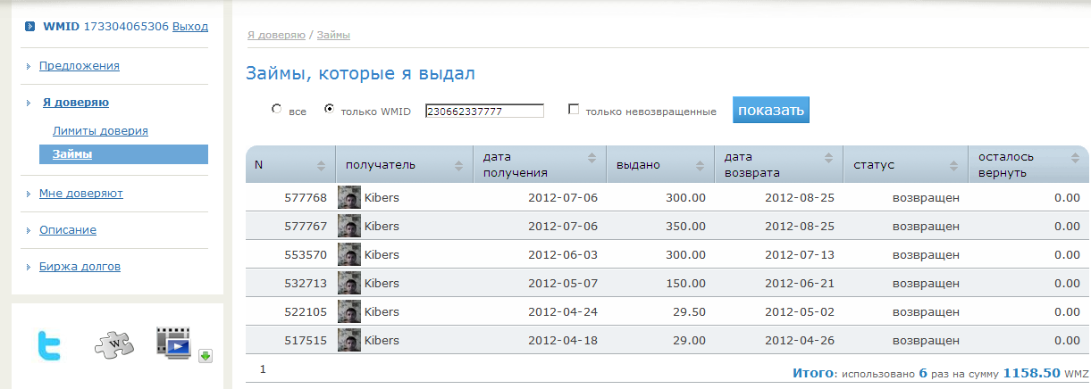1091x389 pixels.
Task: Open the 'Я доверяю' sidebar section
Action: pyautogui.click(x=76, y=102)
